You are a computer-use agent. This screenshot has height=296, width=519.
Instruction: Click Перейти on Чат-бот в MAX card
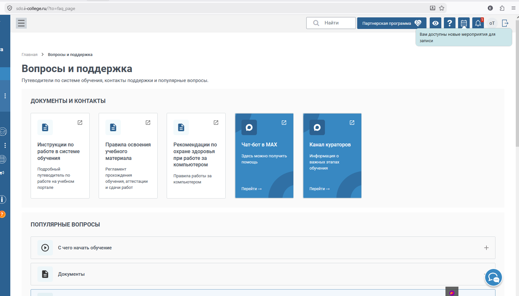[x=251, y=189]
